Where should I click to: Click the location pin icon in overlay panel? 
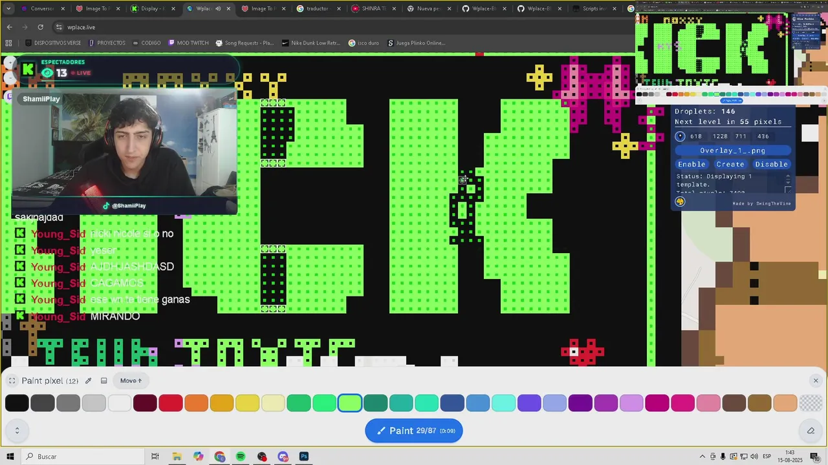(x=680, y=136)
